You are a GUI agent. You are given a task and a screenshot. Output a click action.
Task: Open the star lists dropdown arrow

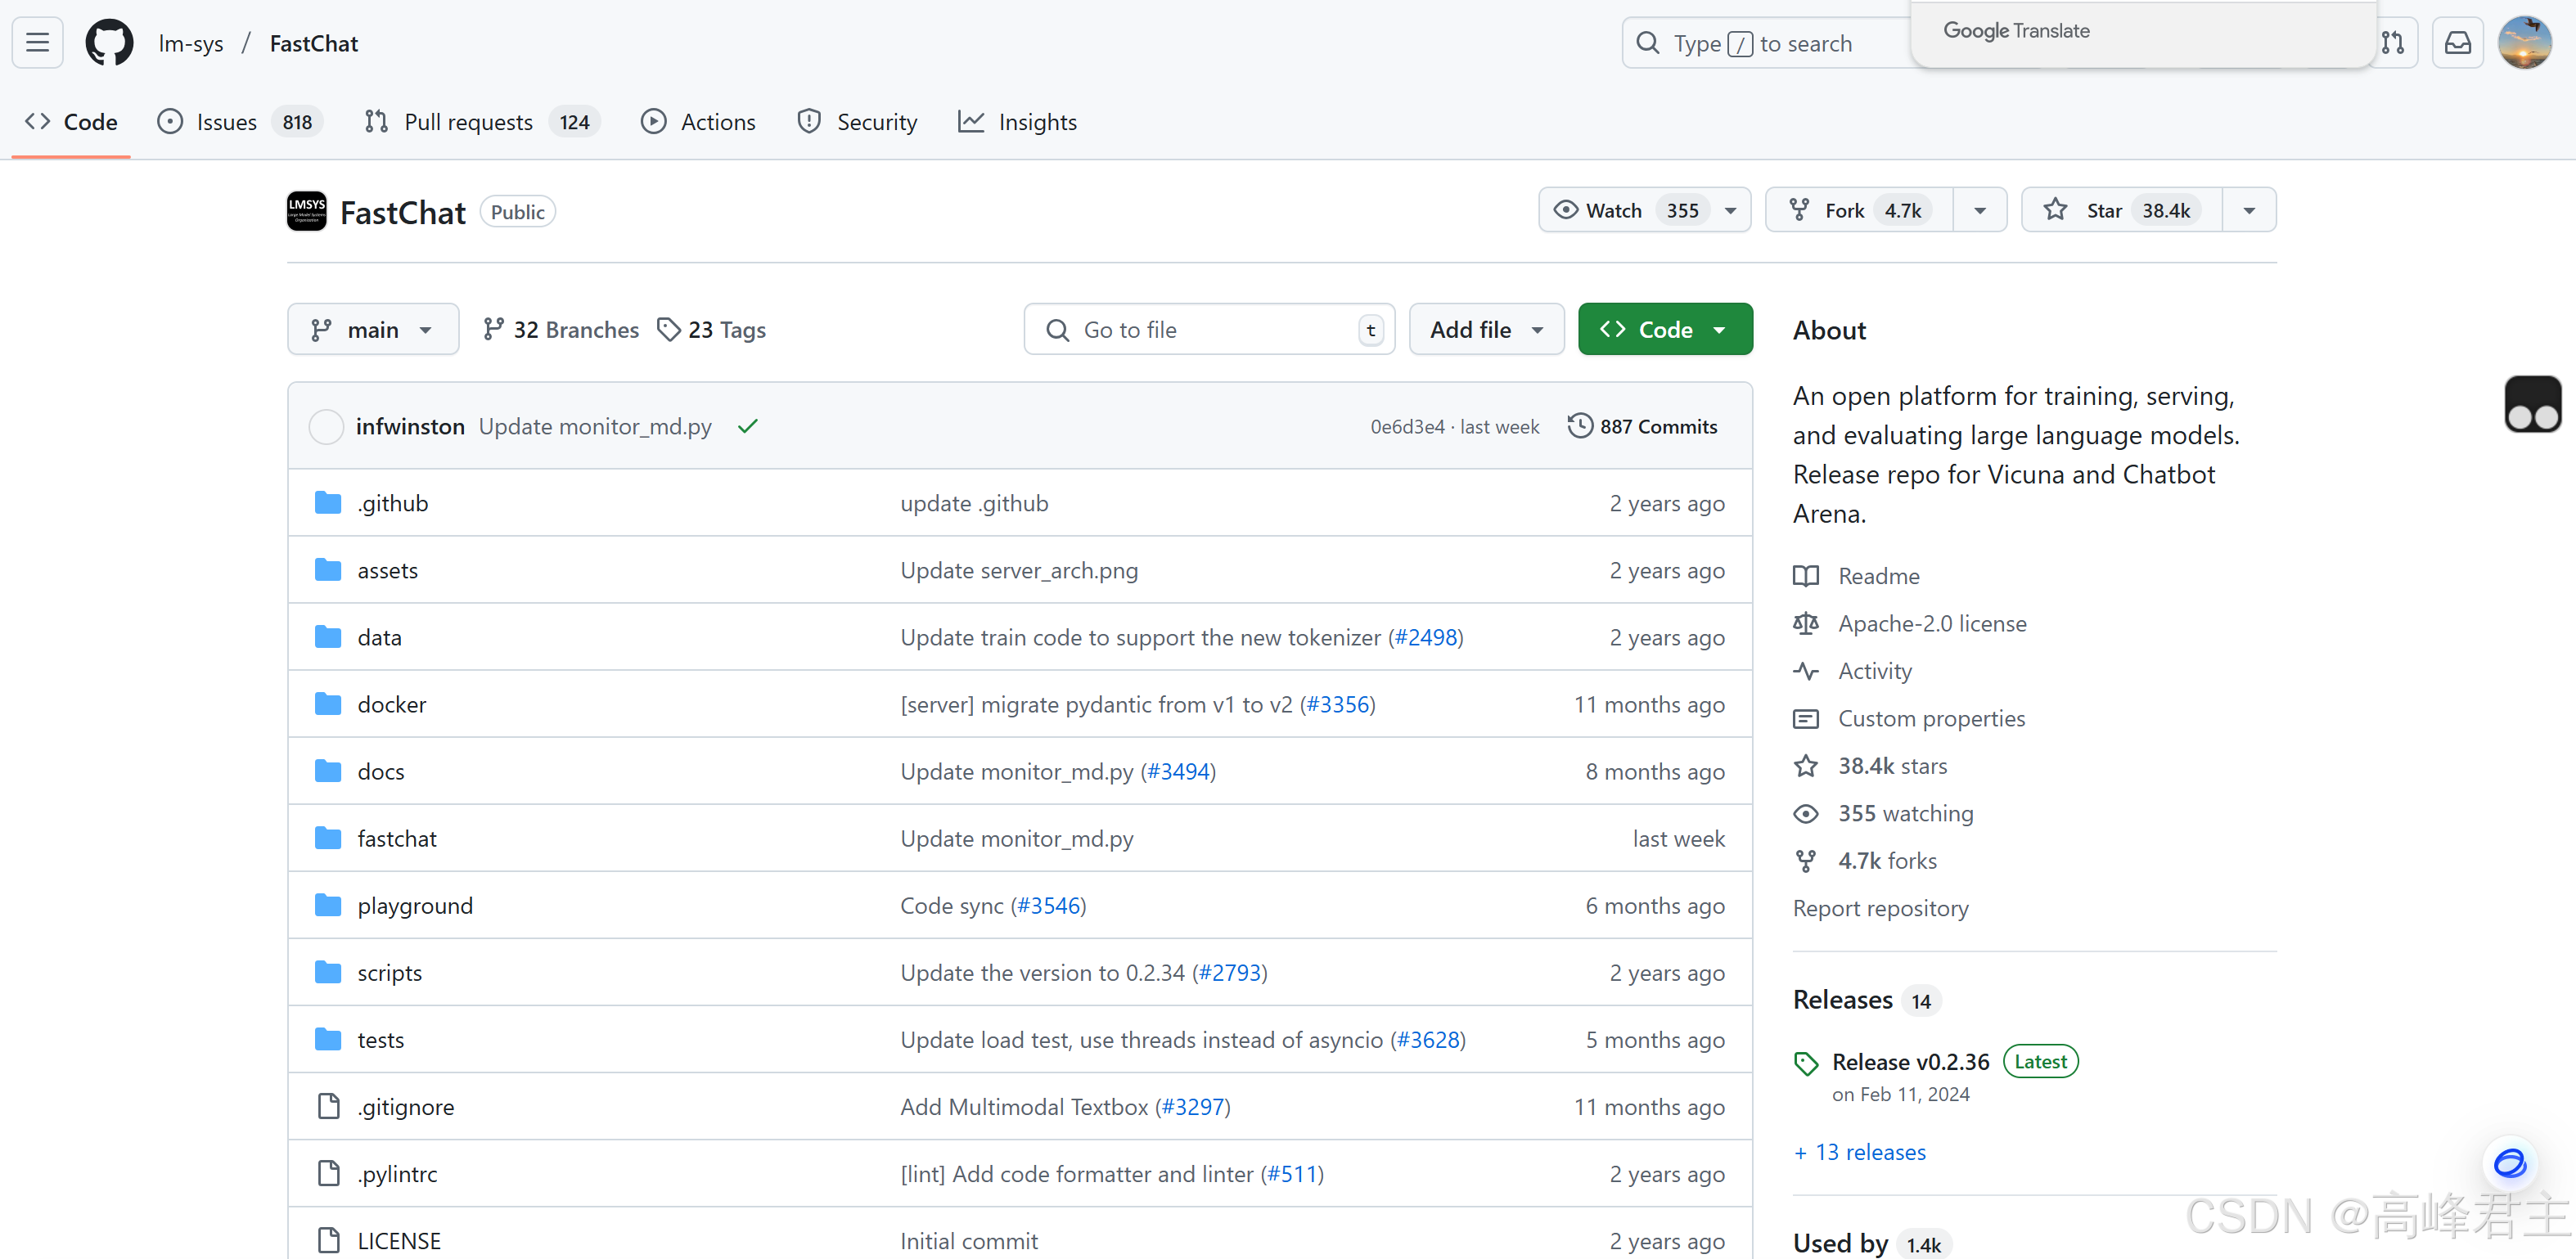pyautogui.click(x=2249, y=210)
